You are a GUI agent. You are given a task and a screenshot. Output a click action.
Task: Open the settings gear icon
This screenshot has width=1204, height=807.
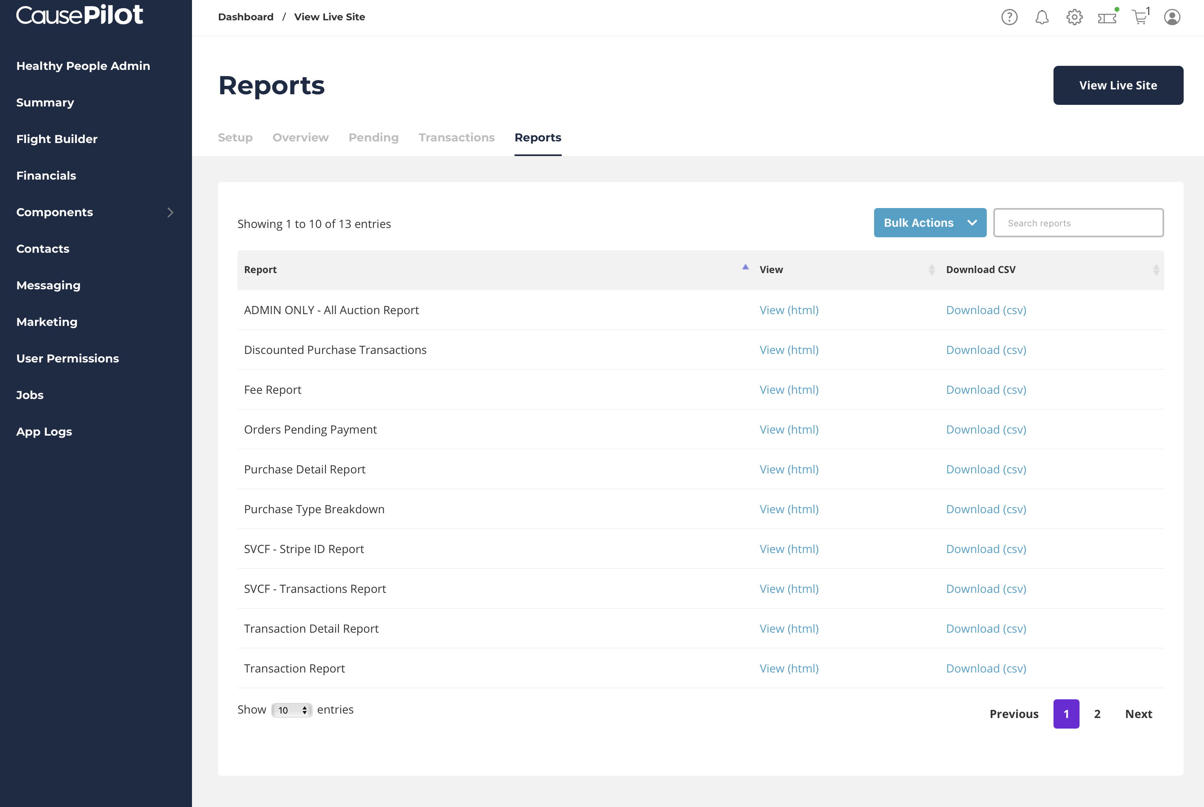pyautogui.click(x=1074, y=17)
